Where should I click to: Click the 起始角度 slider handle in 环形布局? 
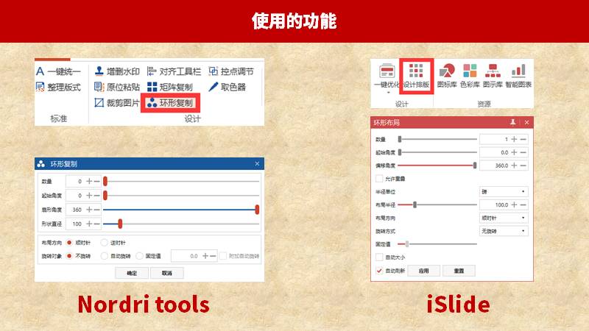coord(400,152)
